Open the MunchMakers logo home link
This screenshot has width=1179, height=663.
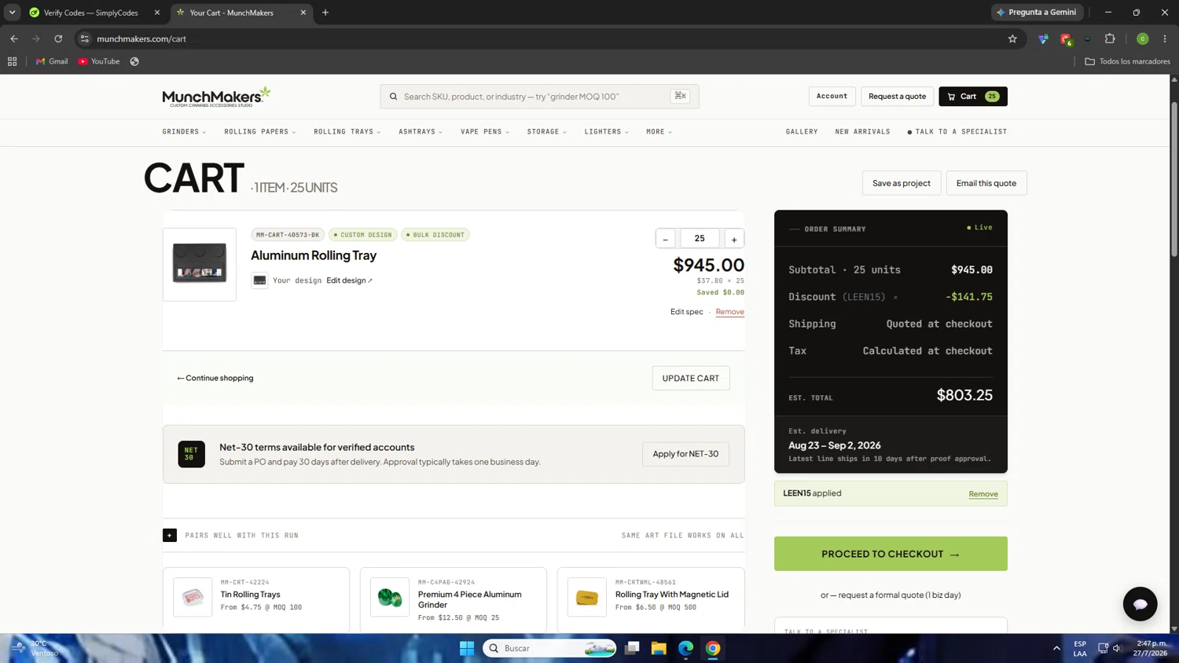point(216,97)
